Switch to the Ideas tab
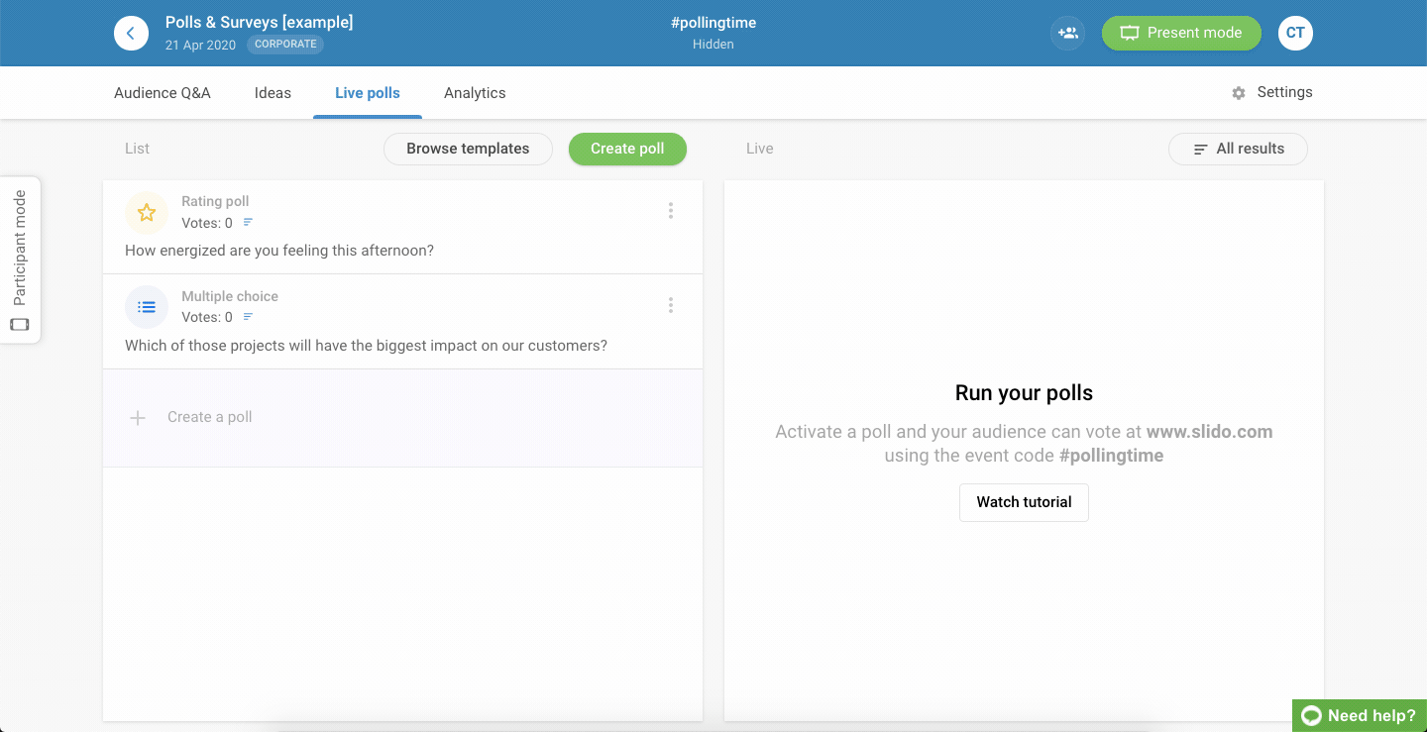 (x=273, y=93)
